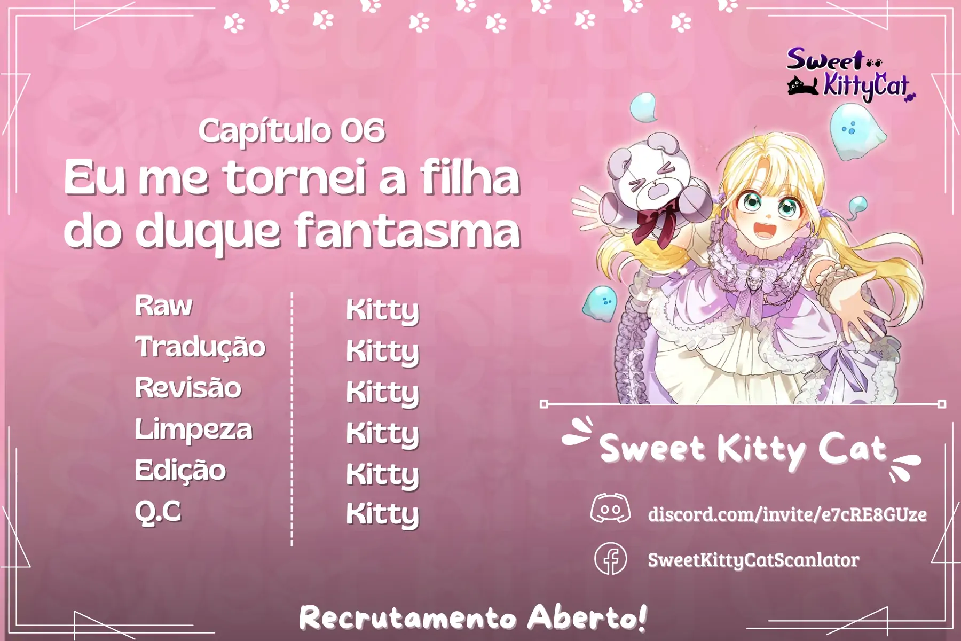Open the SweetKittyCatScanlator Facebook link

pos(753,560)
